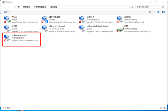The width and height of the screenshot is (168, 111).
Task: Click the title bar network connections icon
Action: pos(4,2)
